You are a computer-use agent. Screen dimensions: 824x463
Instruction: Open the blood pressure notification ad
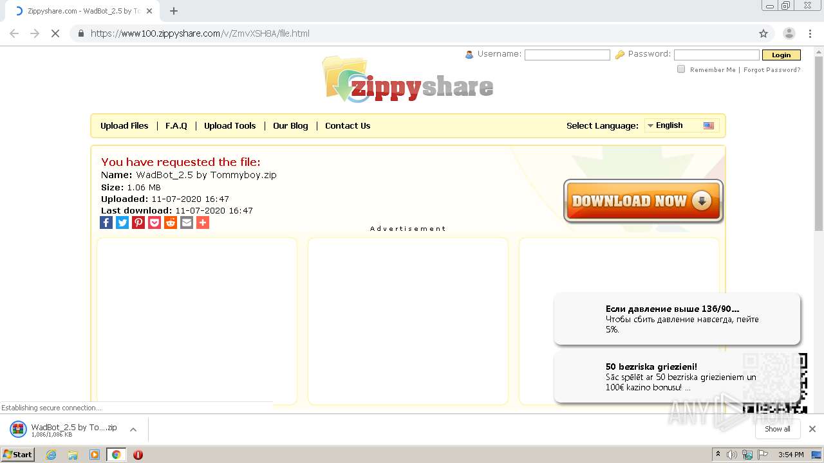coord(677,319)
